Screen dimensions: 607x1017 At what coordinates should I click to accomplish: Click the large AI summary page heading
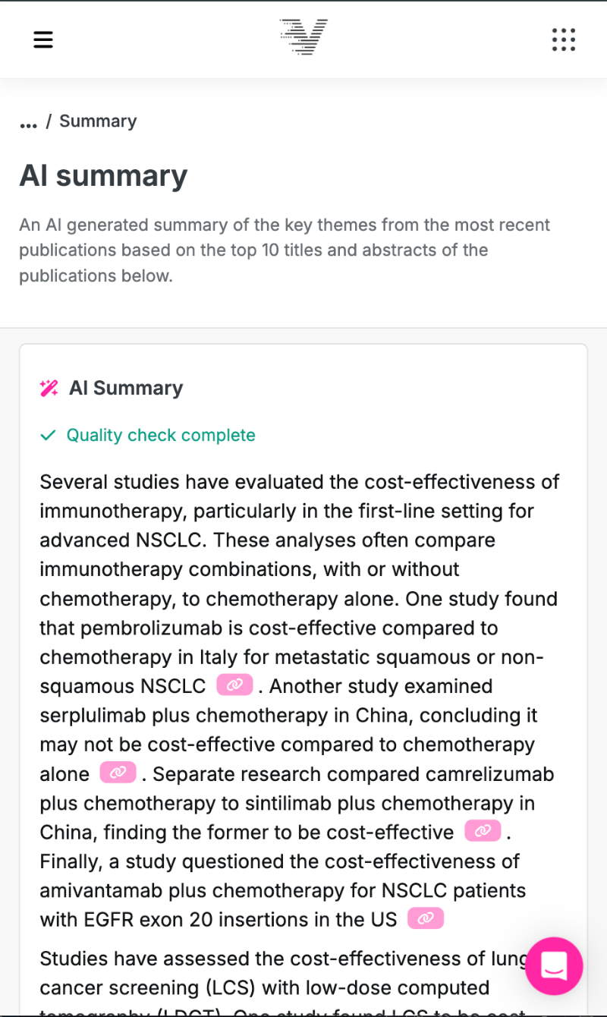click(103, 176)
